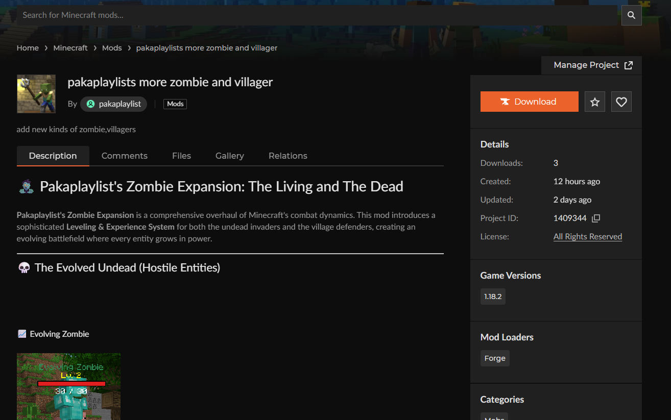Open the Mods breadcrumb link

pyautogui.click(x=112, y=48)
